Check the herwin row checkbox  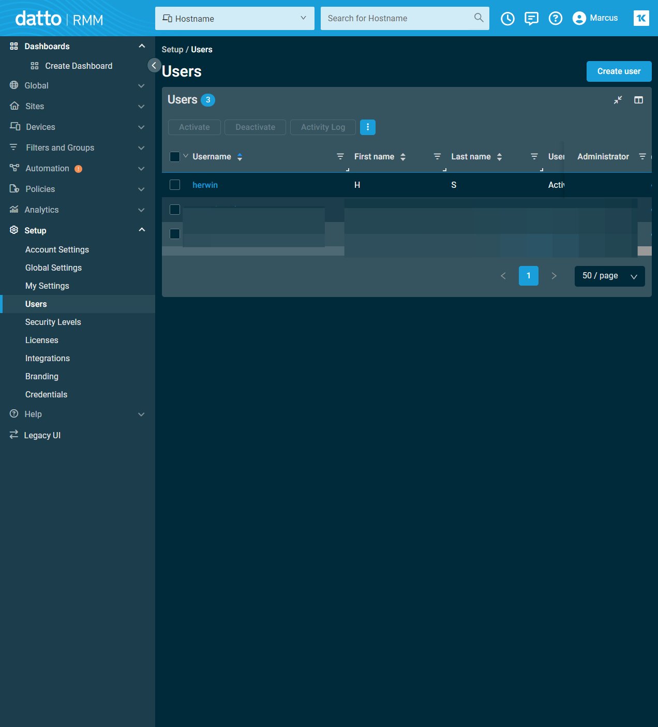pos(175,185)
